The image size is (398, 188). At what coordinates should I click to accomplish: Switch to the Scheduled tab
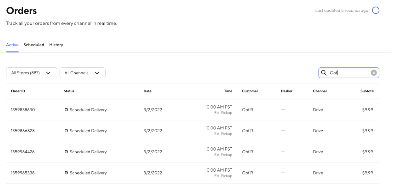pyautogui.click(x=34, y=45)
